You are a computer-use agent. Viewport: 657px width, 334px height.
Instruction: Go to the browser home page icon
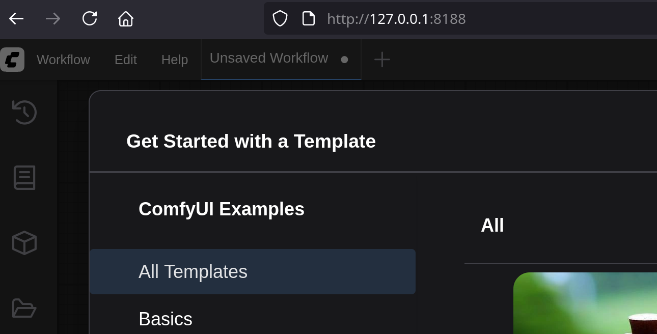coord(126,19)
